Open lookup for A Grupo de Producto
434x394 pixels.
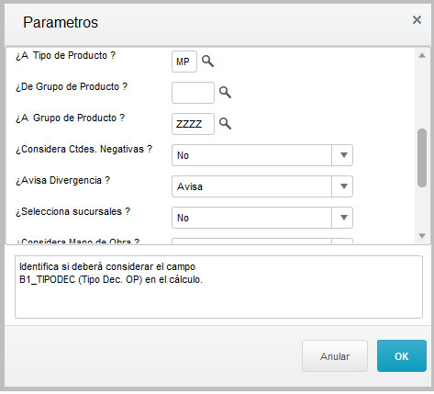(225, 124)
